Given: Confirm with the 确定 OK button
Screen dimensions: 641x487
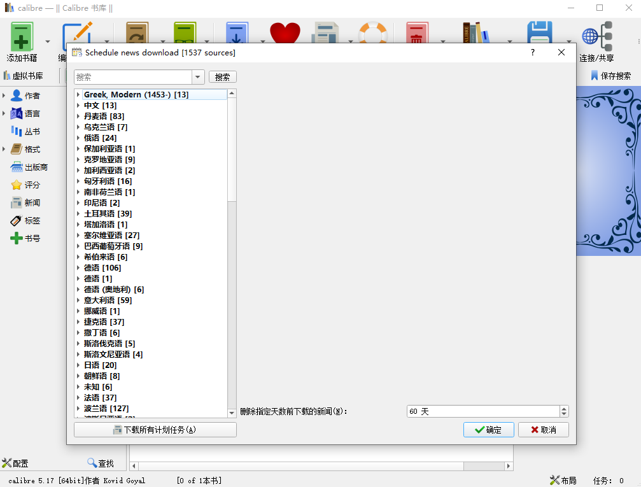Looking at the screenshot, I should point(488,430).
